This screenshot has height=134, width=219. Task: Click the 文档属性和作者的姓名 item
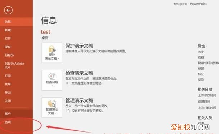[86, 83]
